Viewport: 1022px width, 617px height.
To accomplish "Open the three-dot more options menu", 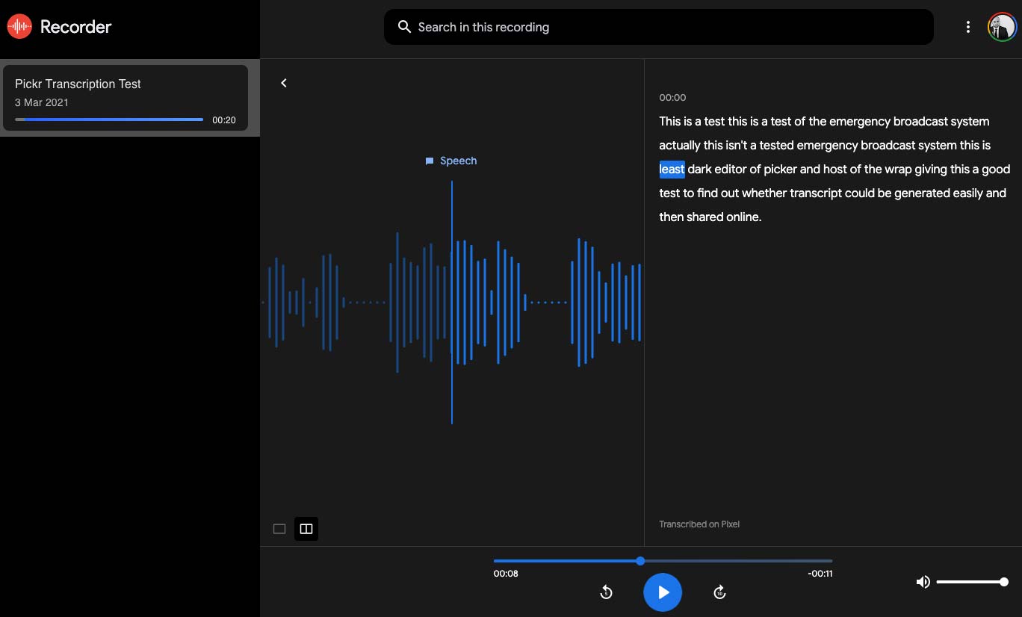I will tap(968, 28).
